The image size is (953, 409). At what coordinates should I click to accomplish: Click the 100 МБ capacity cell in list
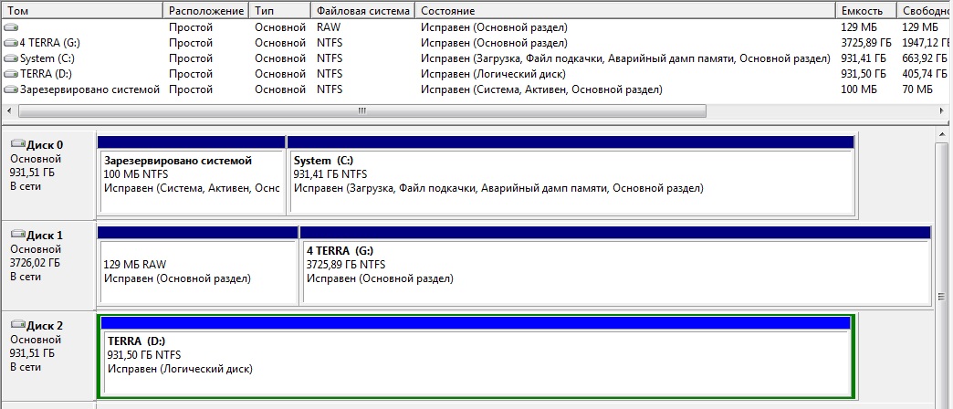[x=857, y=90]
